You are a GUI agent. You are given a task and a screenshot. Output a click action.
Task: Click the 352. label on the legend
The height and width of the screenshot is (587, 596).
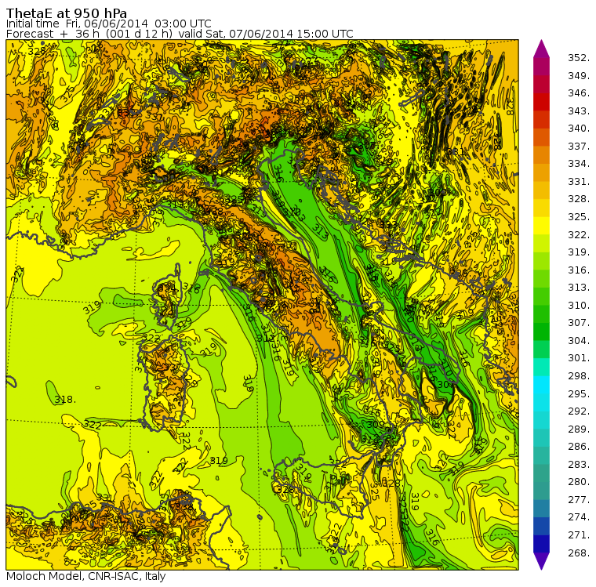(x=579, y=58)
